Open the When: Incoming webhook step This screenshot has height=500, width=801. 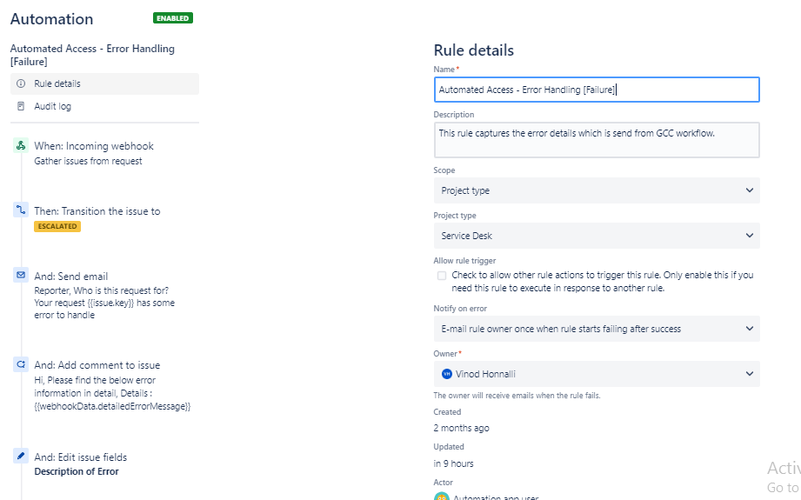point(93,146)
